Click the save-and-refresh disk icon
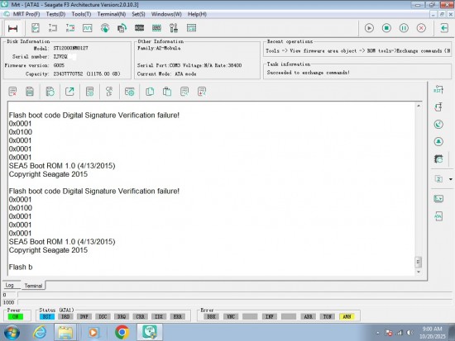Screen dimensions: 455x341 (x=50, y=92)
